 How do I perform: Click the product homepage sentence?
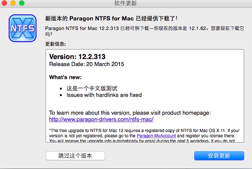point(130,113)
